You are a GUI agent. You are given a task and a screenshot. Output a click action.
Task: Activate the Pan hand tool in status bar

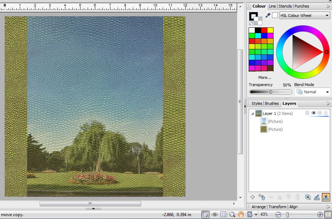(241, 215)
